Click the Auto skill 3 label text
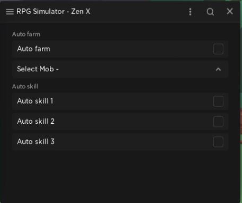This screenshot has height=203, width=242. (x=36, y=142)
